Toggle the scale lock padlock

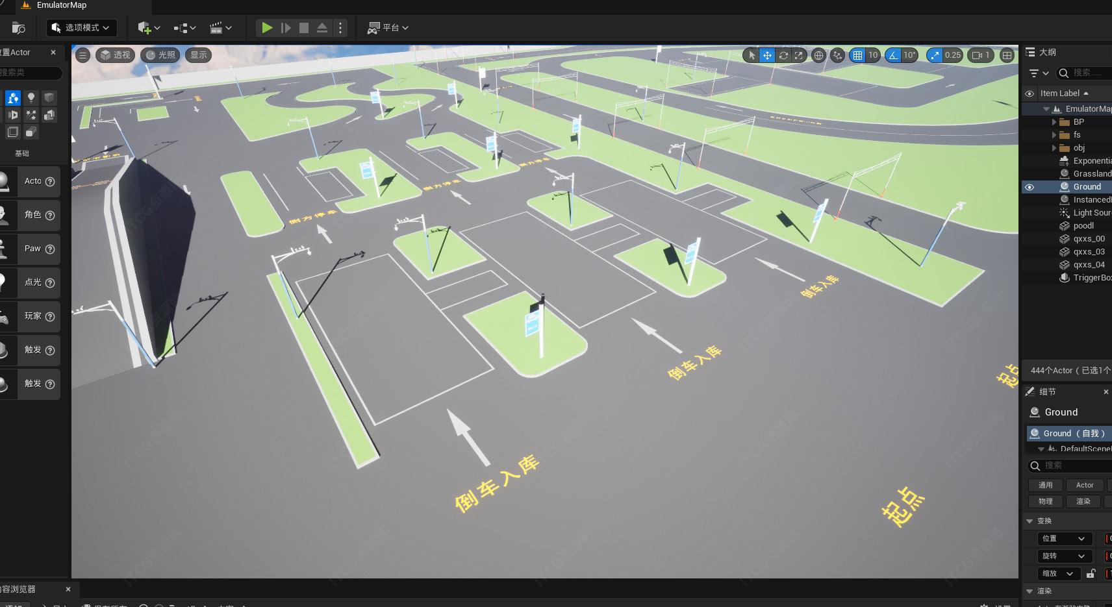pyautogui.click(x=1091, y=574)
